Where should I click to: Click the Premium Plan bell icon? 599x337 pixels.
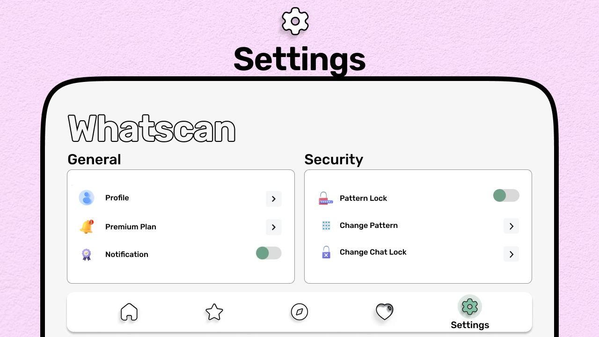(x=87, y=227)
